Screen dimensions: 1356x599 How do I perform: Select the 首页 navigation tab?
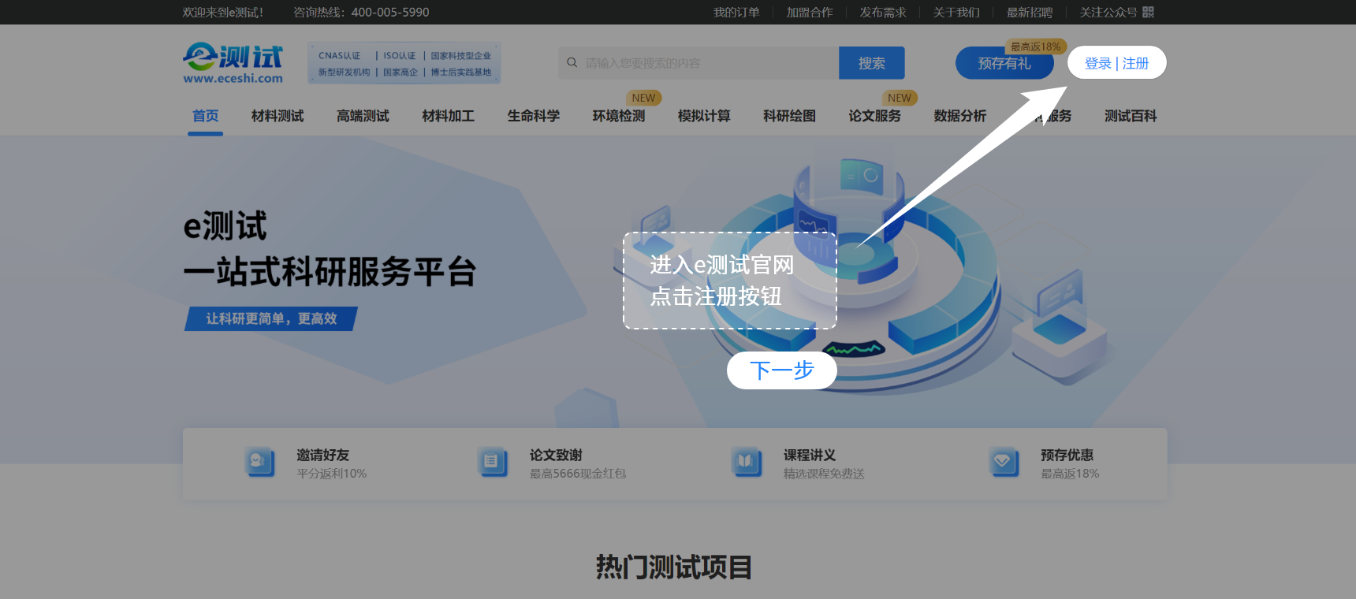206,116
